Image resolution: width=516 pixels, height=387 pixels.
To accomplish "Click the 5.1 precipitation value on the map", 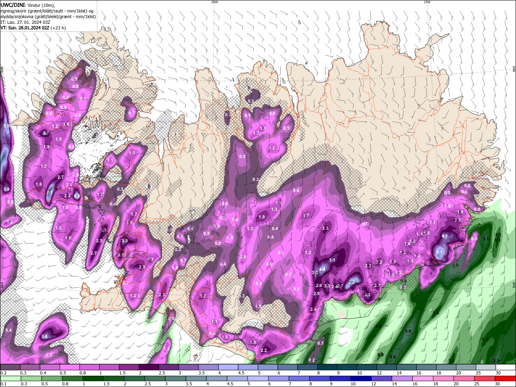I will 440,252.
